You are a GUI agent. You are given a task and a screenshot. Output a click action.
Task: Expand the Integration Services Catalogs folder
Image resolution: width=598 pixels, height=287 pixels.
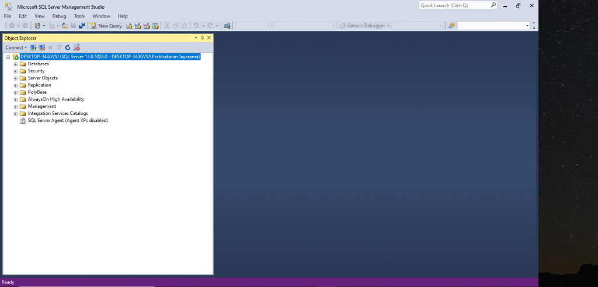tap(16, 114)
